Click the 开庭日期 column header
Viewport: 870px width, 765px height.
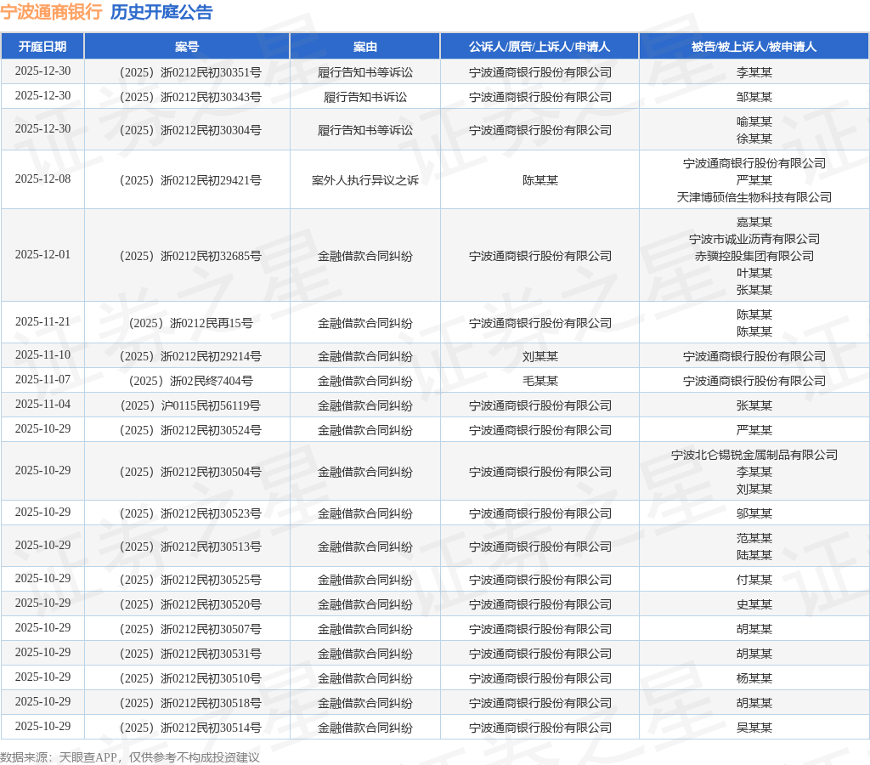point(42,47)
